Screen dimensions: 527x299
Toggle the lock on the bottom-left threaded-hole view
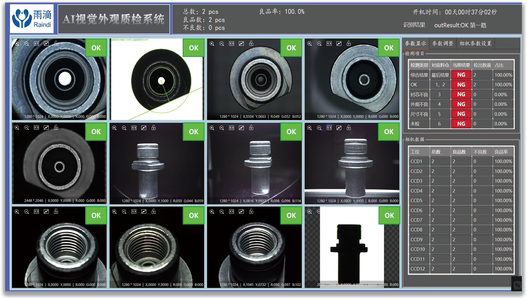pos(56,211)
